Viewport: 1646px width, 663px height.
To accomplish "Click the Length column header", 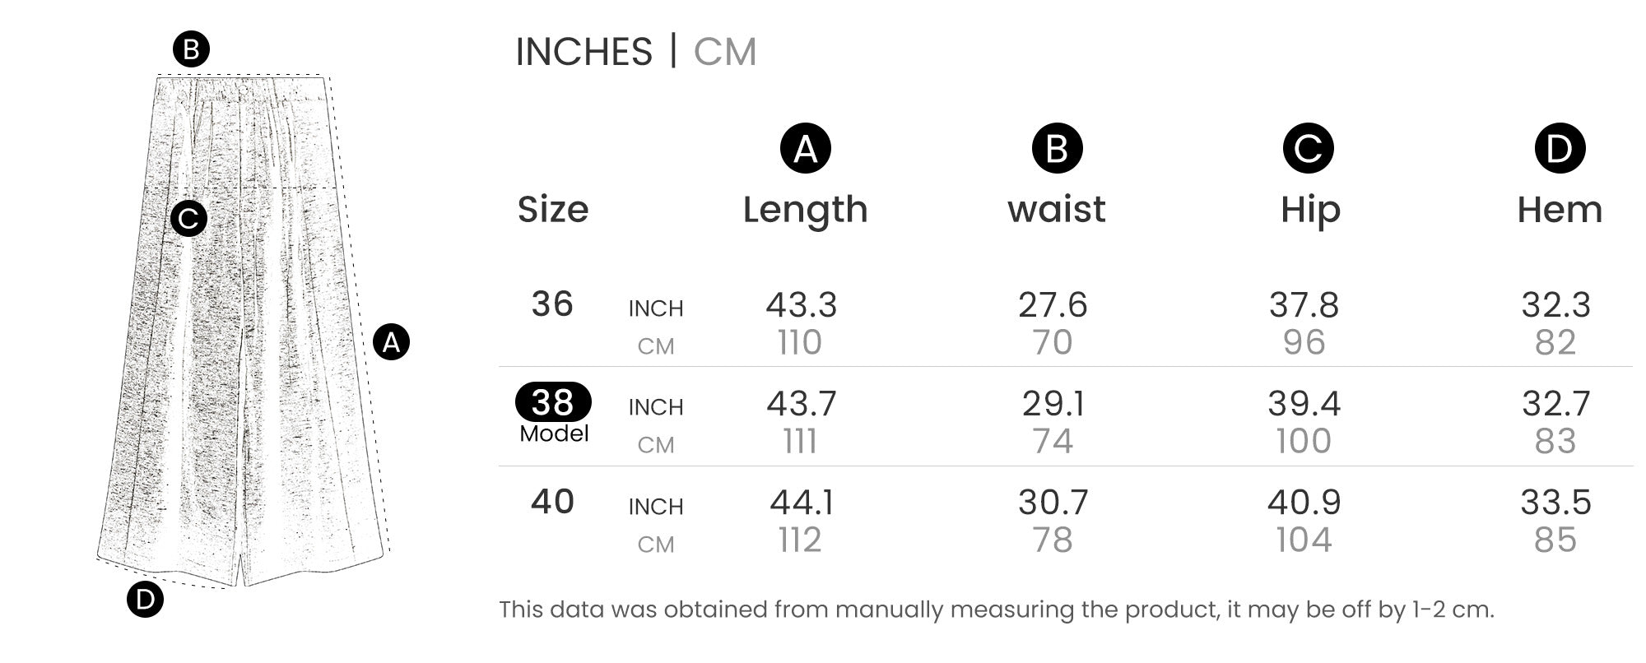I will pyautogui.click(x=805, y=210).
